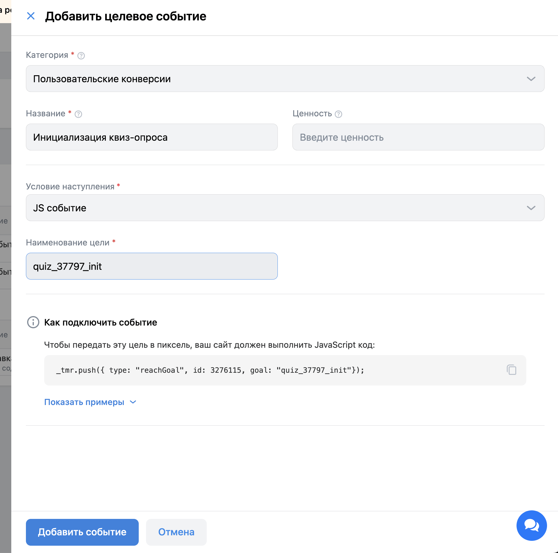This screenshot has width=558, height=553.
Task: Click help icon next to Название label
Action: (78, 114)
